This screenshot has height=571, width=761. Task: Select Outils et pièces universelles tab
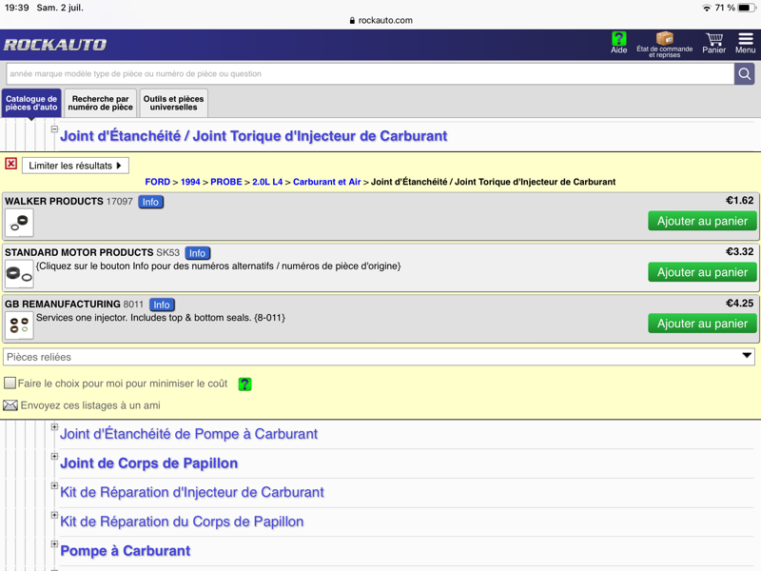(174, 103)
